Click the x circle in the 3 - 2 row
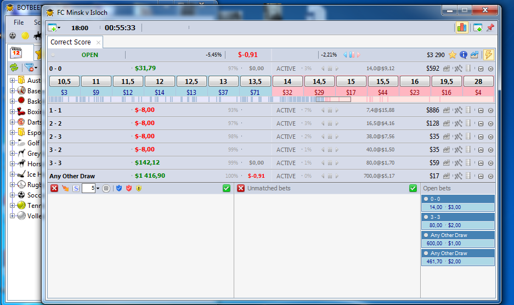The width and height of the screenshot is (514, 305). (491, 150)
